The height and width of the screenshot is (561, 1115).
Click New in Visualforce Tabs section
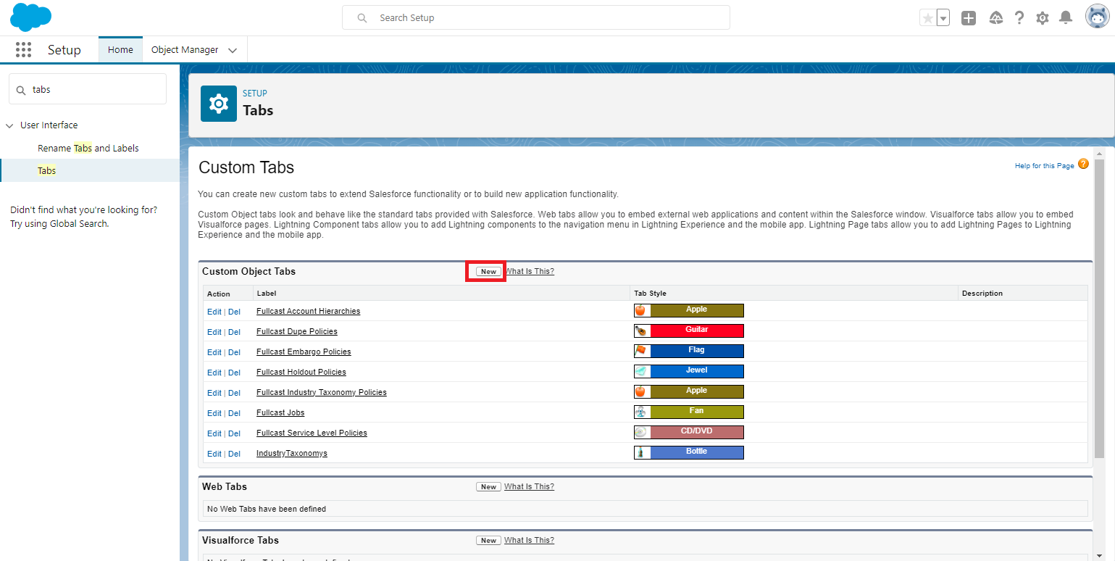point(488,541)
